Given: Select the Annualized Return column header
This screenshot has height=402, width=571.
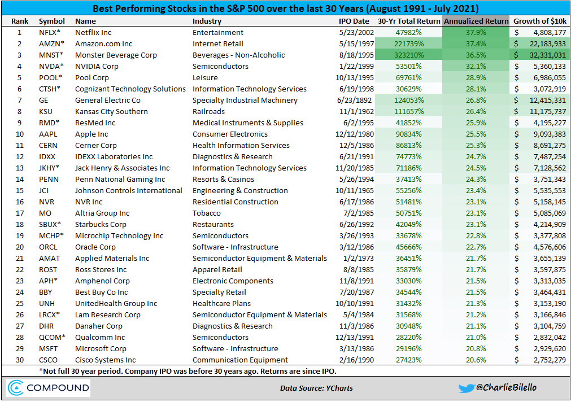Looking at the screenshot, I should click(x=476, y=21).
